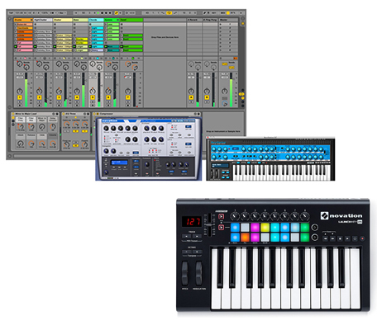
Task: Toggle the yellow loop switch in Ableton's top bar
Action: [169, 13]
